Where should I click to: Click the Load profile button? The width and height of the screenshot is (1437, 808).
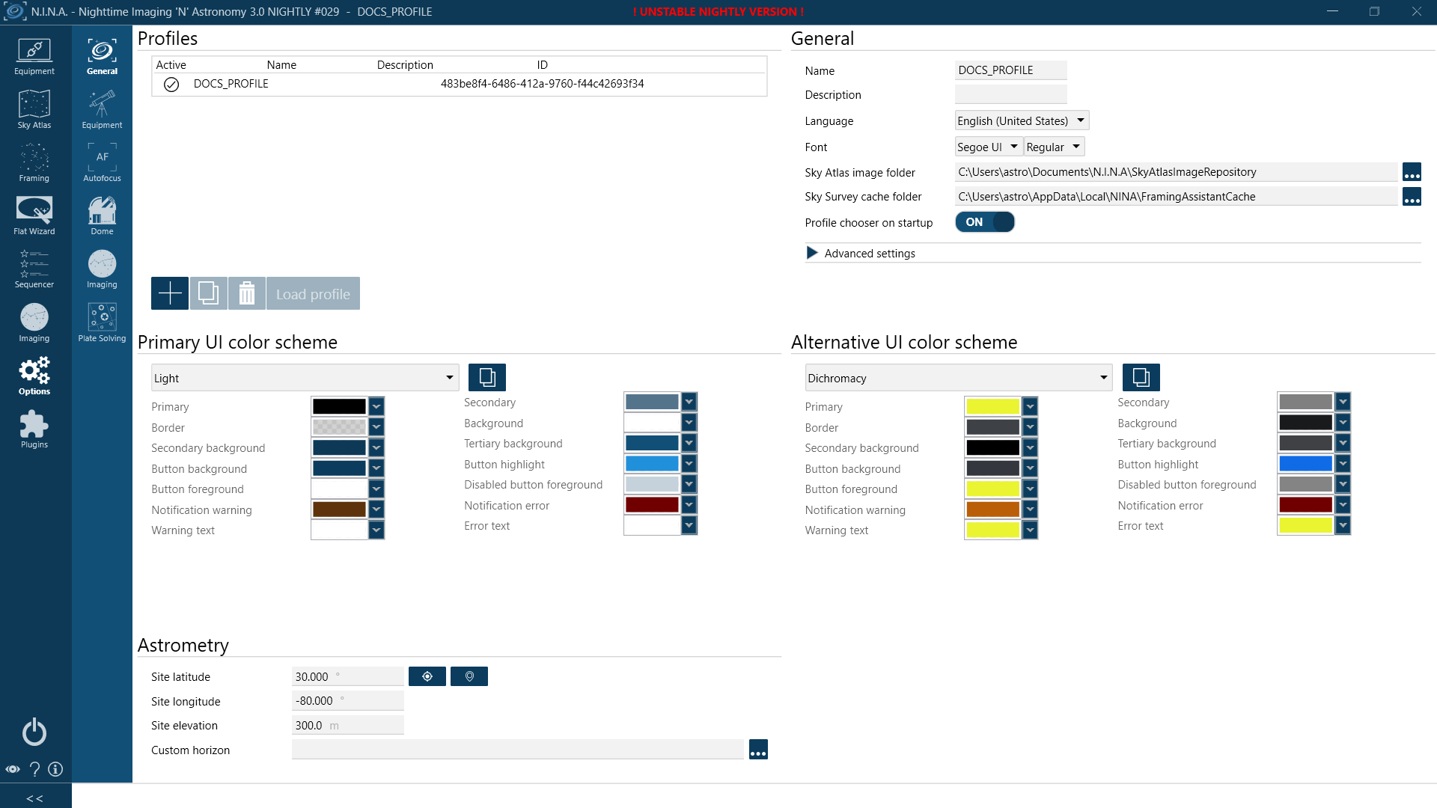313,293
